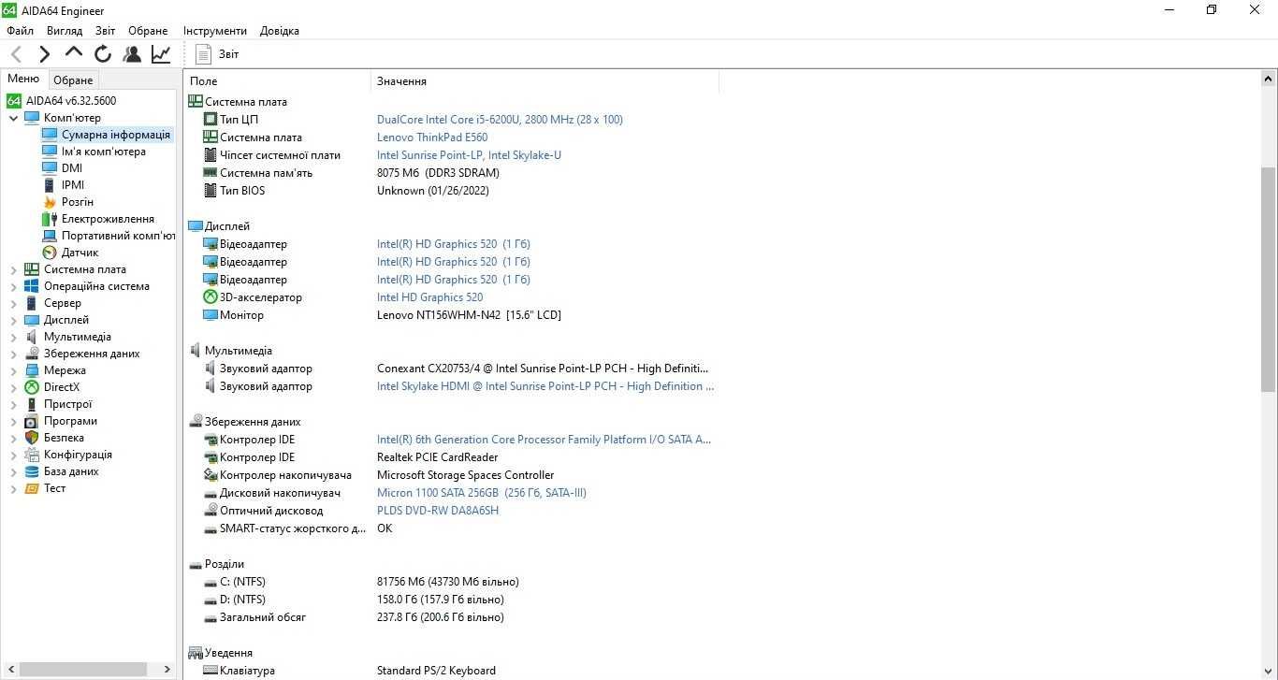Viewport: 1278px width, 680px height.
Task: Click the Значення column header
Action: (545, 81)
